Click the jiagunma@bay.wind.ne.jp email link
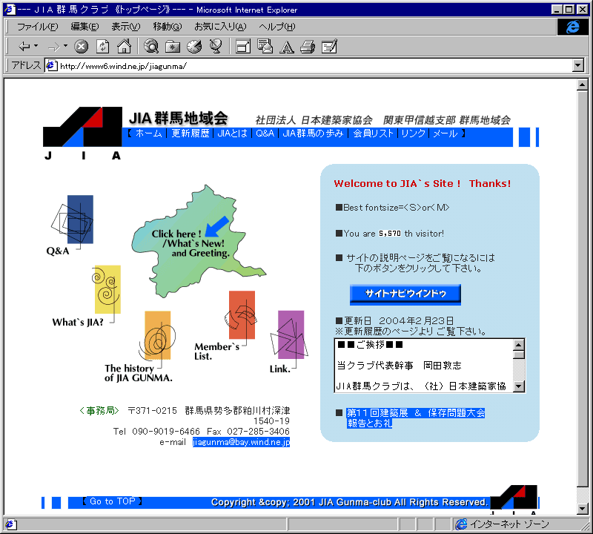593x534 pixels. pyautogui.click(x=241, y=442)
